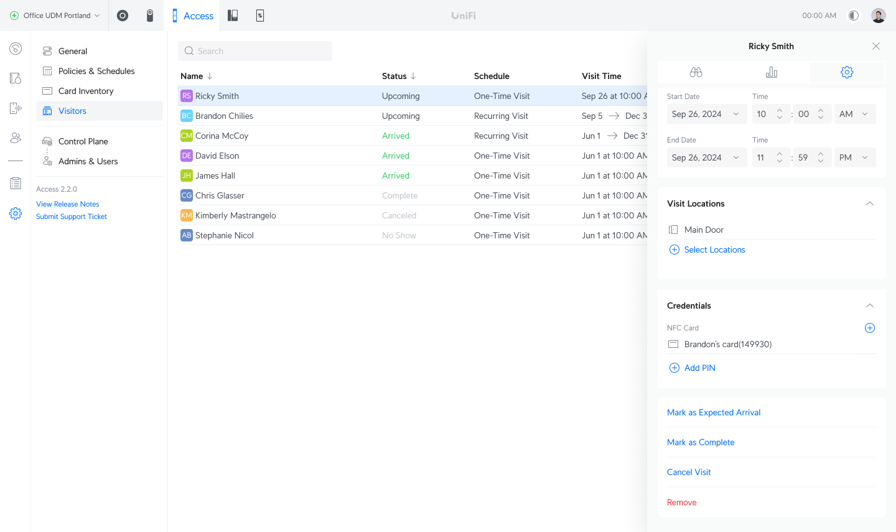Add NFC card with plus icon
The width and height of the screenshot is (896, 532).
870,328
